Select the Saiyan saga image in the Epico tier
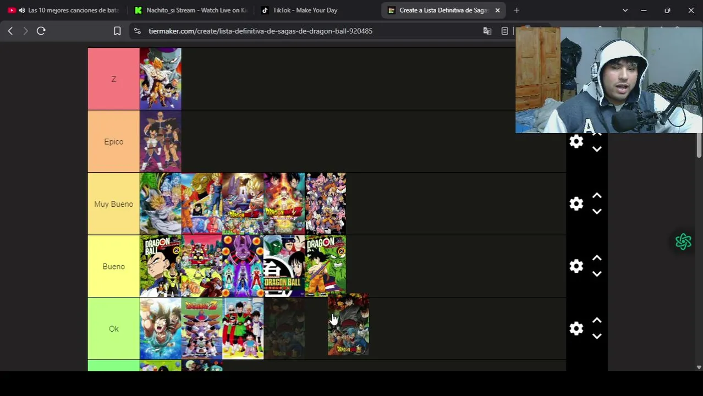 161,142
